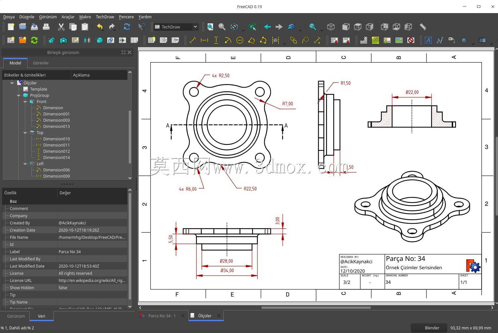Apply a geometric hatch to a face
498x333 pixels.
pyautogui.click(x=375, y=40)
